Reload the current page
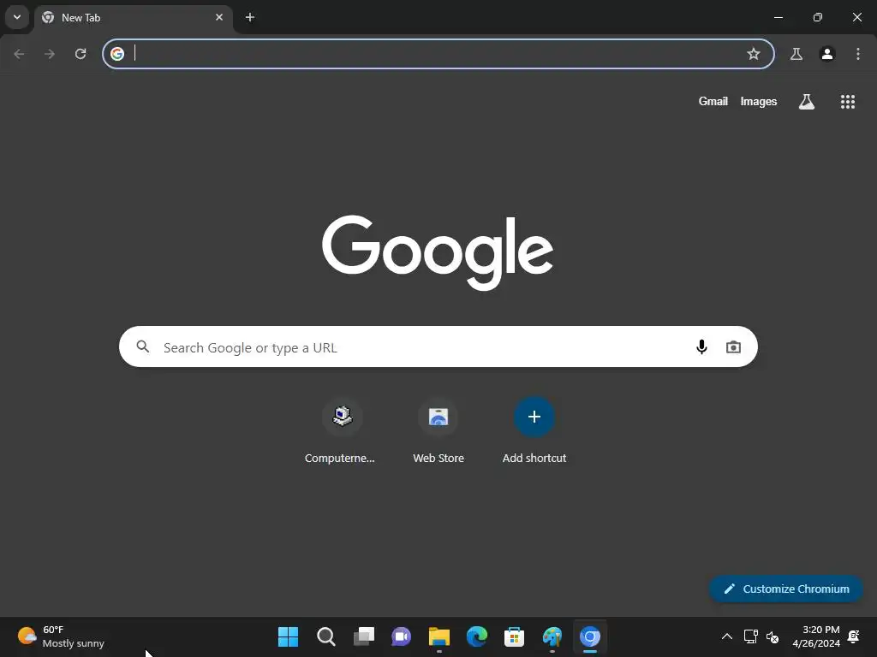 pyautogui.click(x=81, y=54)
